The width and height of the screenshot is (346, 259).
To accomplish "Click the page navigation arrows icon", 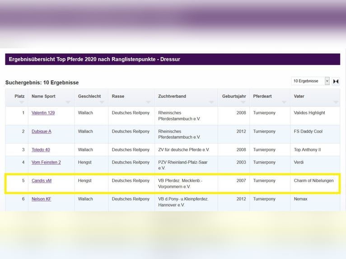I will pos(336,82).
